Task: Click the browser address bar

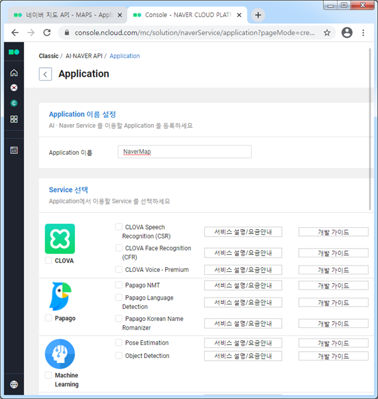Action: tap(195, 33)
